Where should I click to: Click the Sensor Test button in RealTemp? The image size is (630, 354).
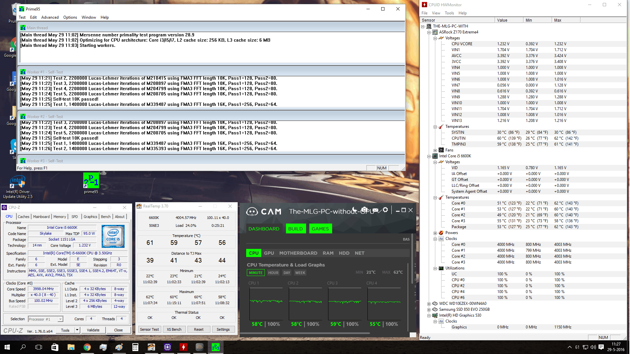(149, 329)
